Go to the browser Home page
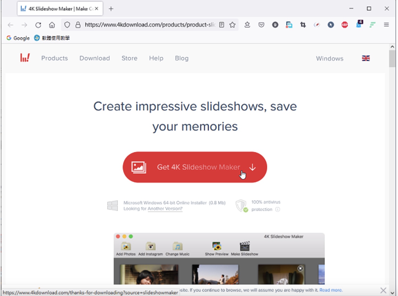 pos(52,25)
